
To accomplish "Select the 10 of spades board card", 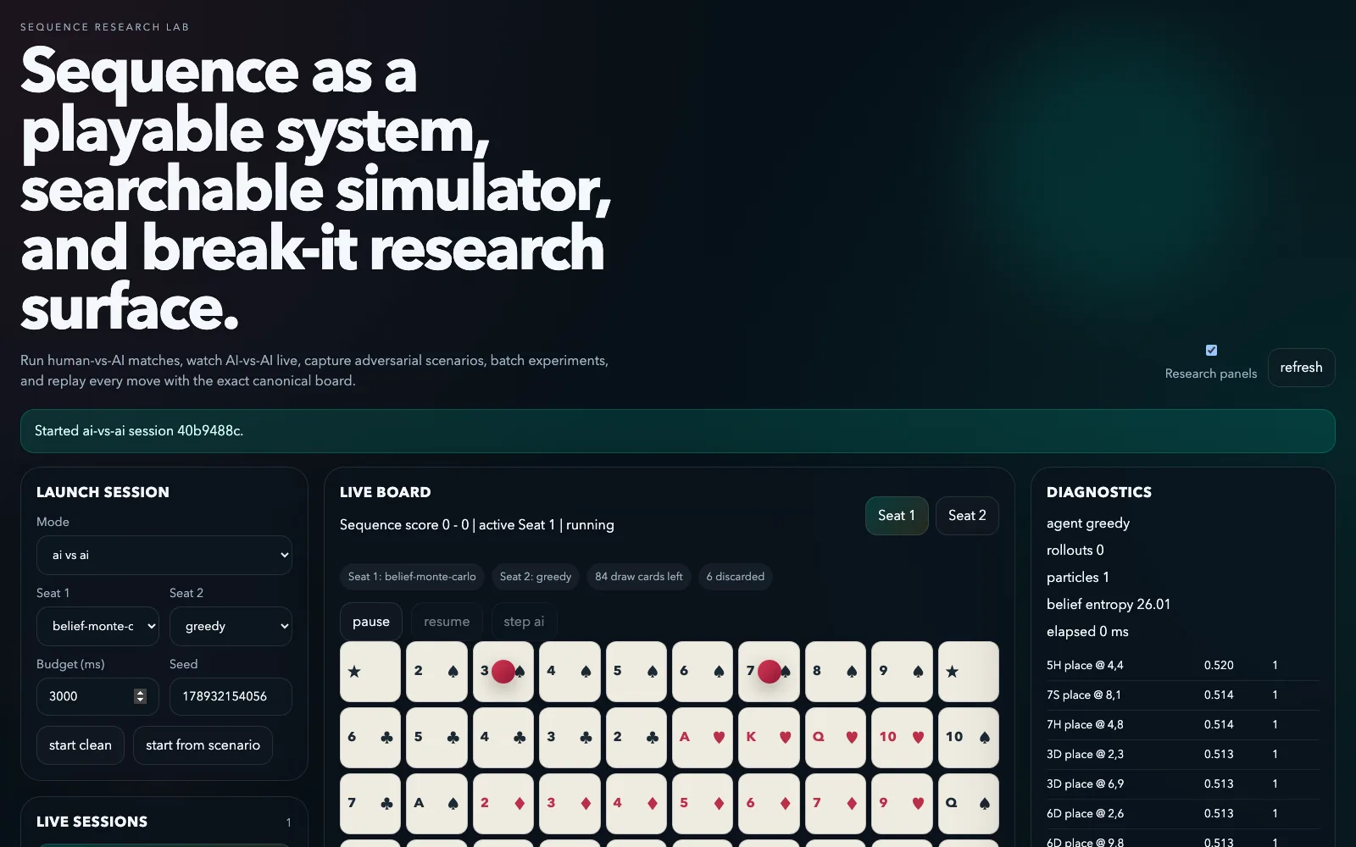I will pyautogui.click(x=969, y=738).
